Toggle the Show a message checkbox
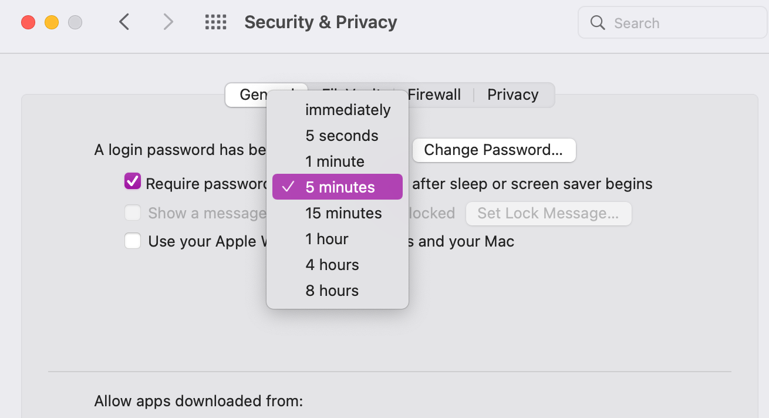Image resolution: width=769 pixels, height=418 pixels. click(x=133, y=213)
